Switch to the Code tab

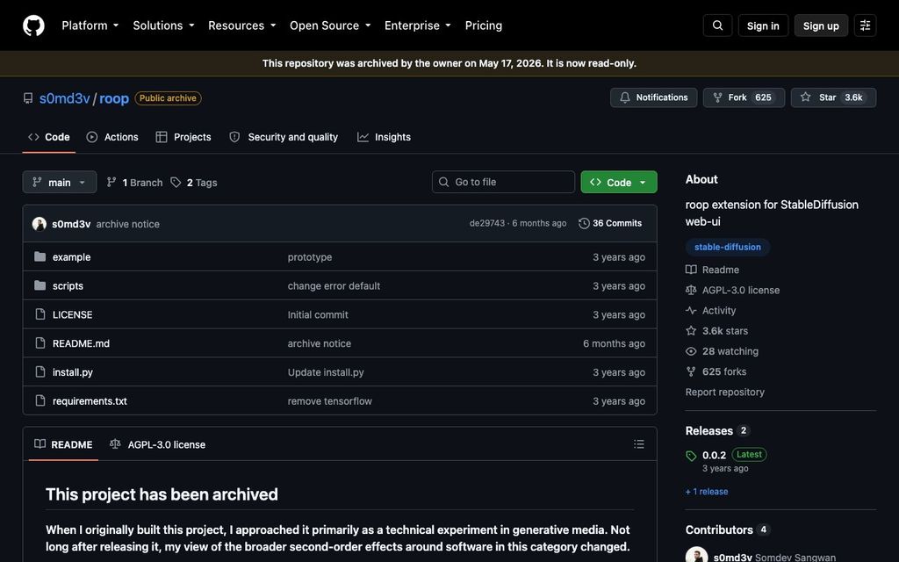(49, 137)
